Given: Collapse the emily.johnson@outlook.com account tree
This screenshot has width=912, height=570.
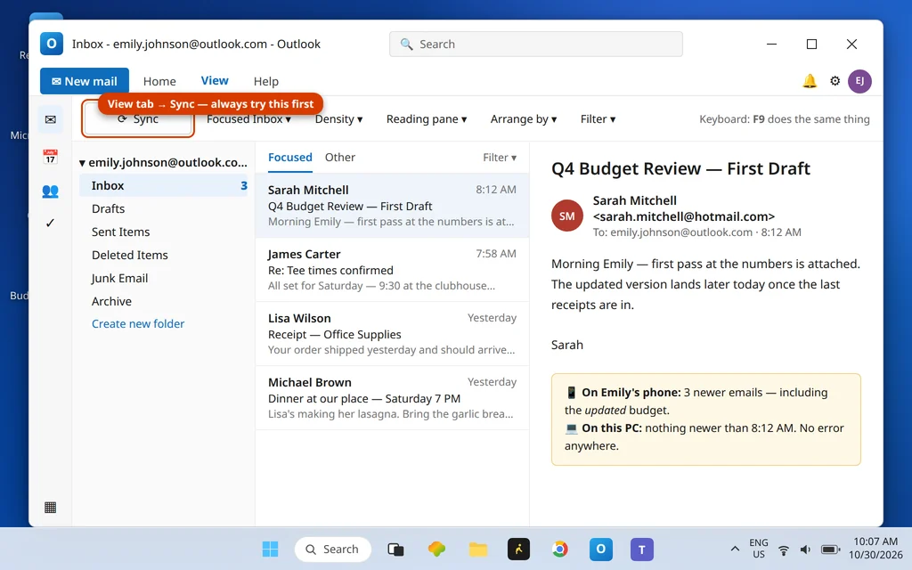Looking at the screenshot, I should click(82, 163).
